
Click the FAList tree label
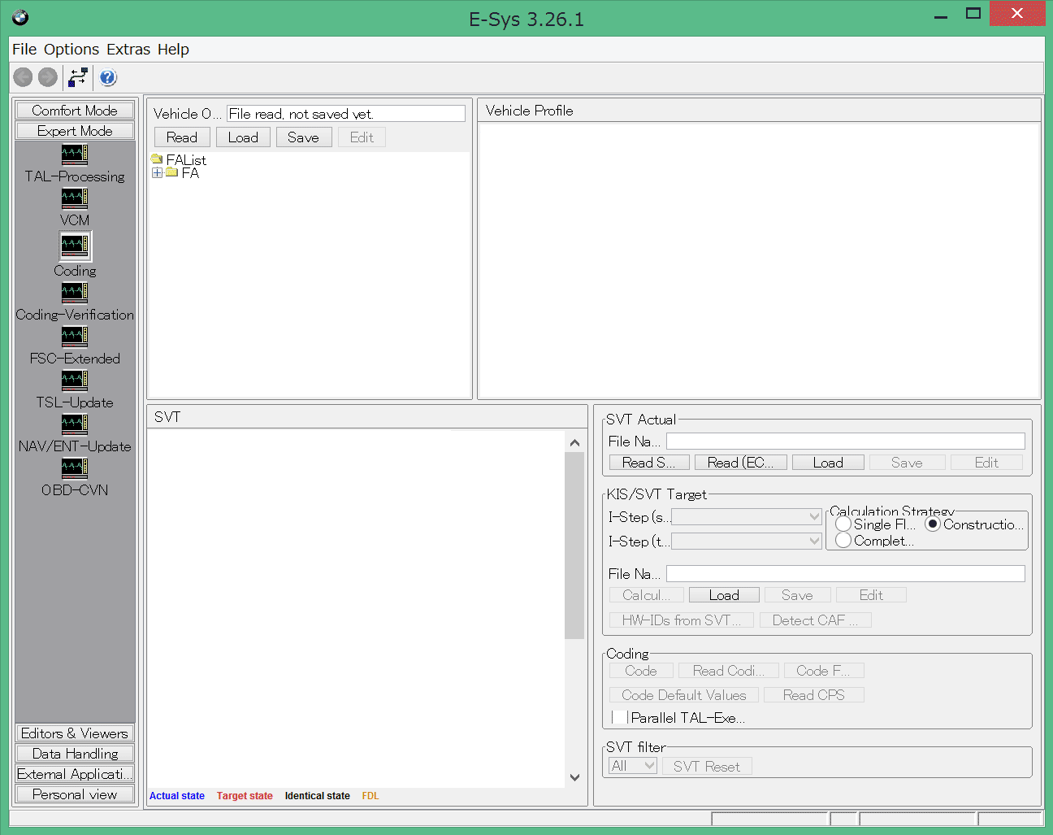pos(186,160)
